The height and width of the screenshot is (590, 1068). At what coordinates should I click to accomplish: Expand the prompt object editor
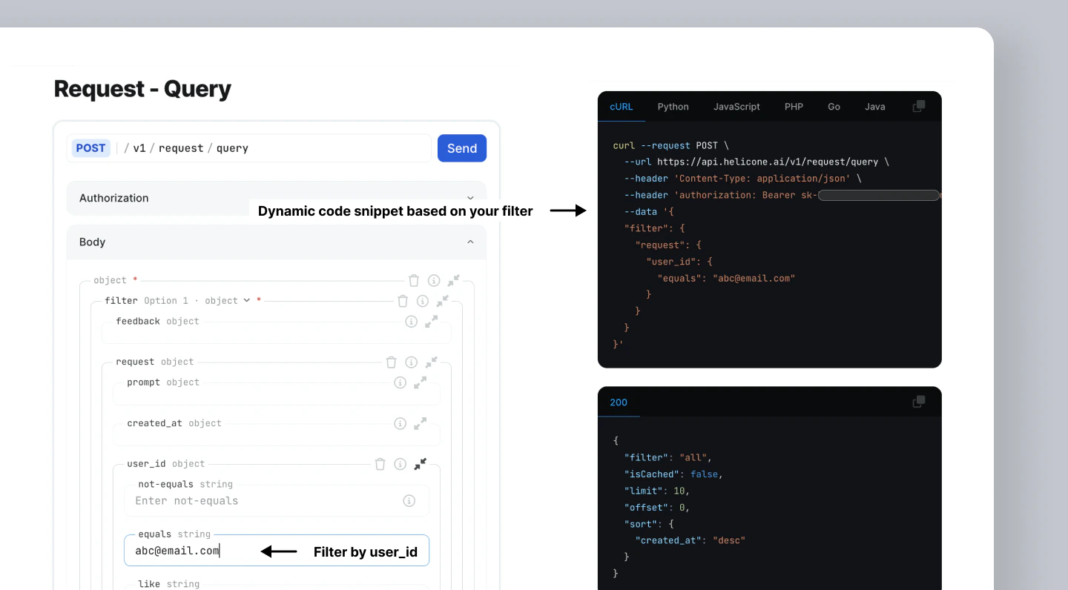[x=420, y=382]
